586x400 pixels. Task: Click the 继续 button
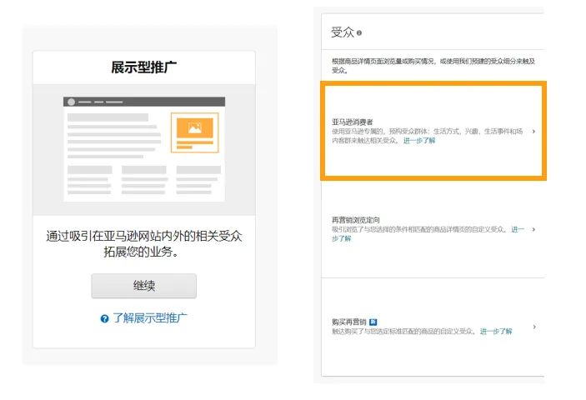pyautogui.click(x=144, y=286)
